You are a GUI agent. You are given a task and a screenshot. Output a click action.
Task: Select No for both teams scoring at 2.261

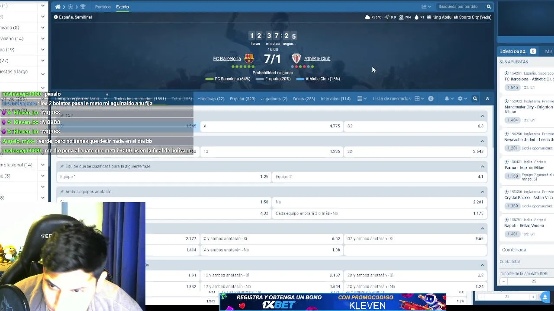coord(380,202)
